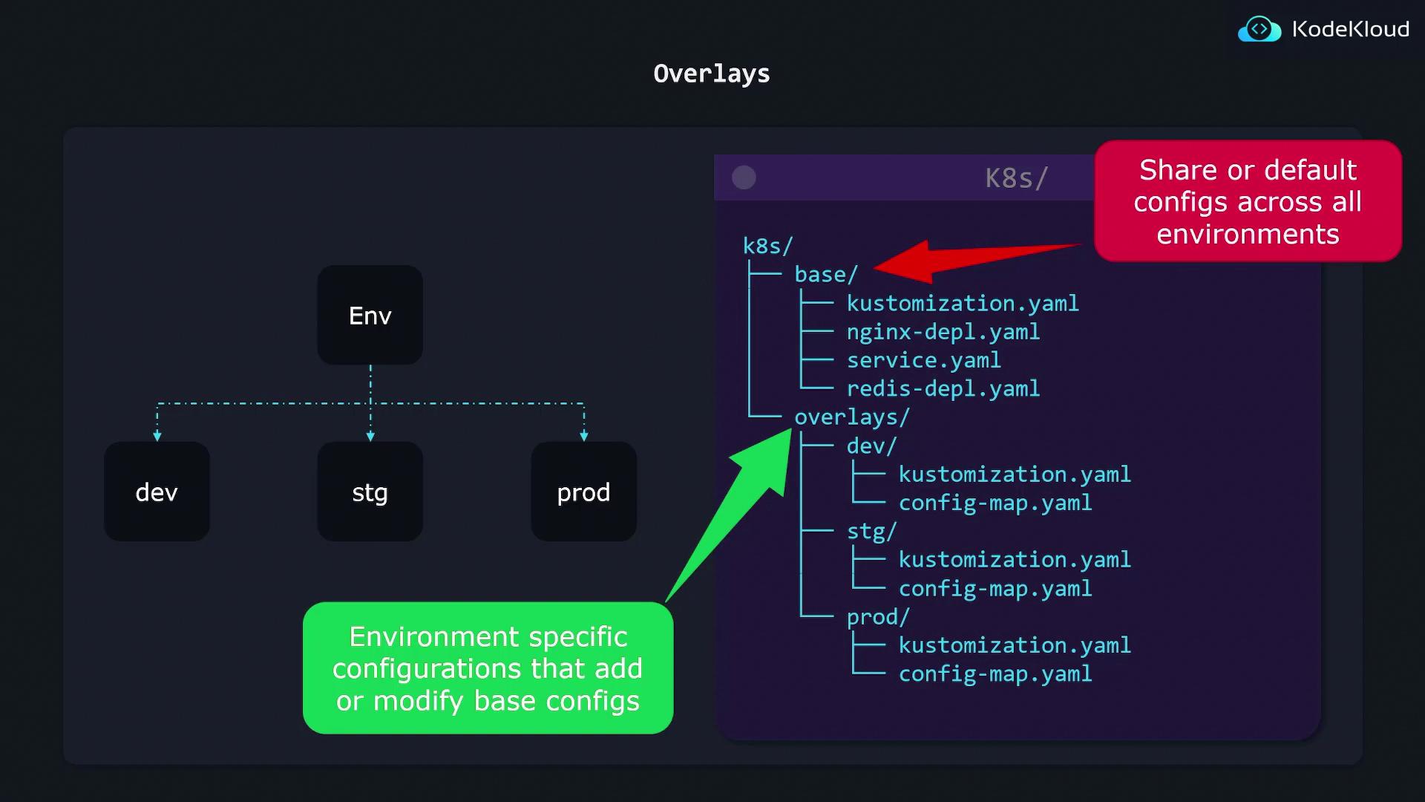Viewport: 1425px width, 802px height.
Task: Select the prod environment box
Action: 583,492
